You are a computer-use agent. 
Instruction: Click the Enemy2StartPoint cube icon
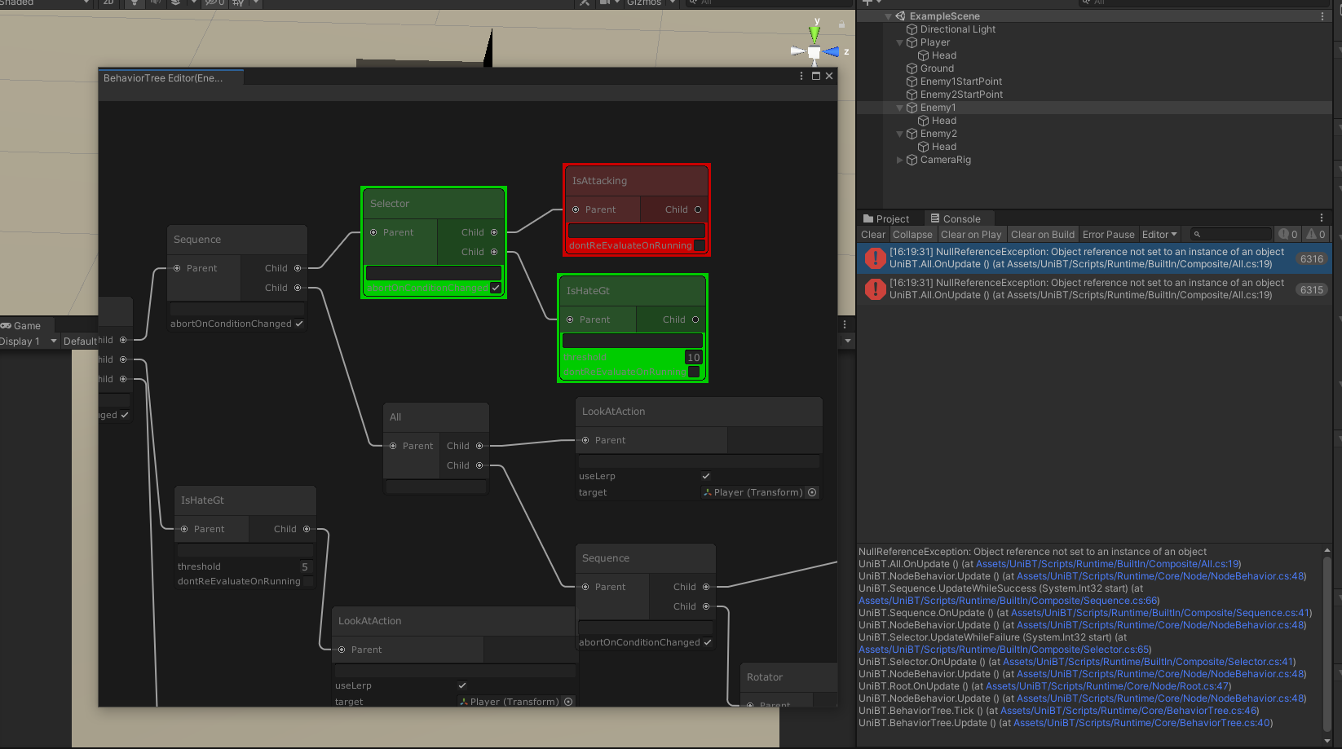pyautogui.click(x=912, y=95)
